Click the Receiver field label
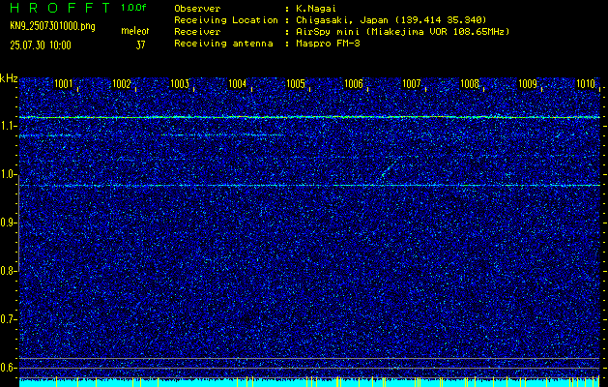608x387 pixels. point(197,32)
